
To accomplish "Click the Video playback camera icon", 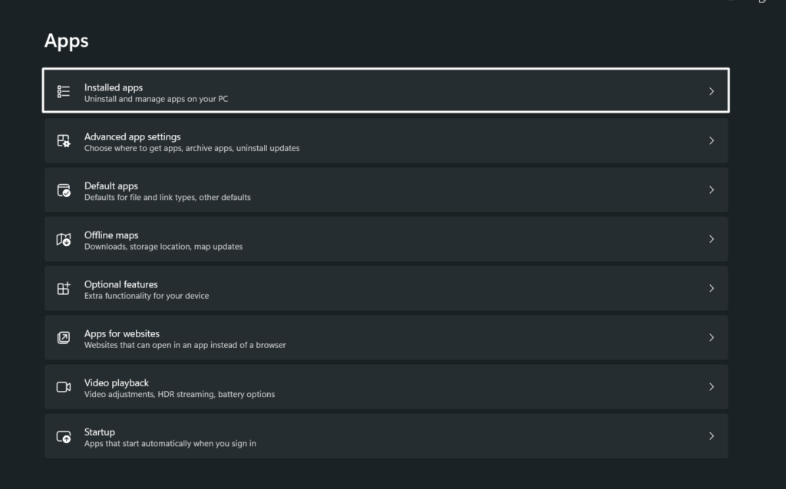I will pyautogui.click(x=64, y=387).
